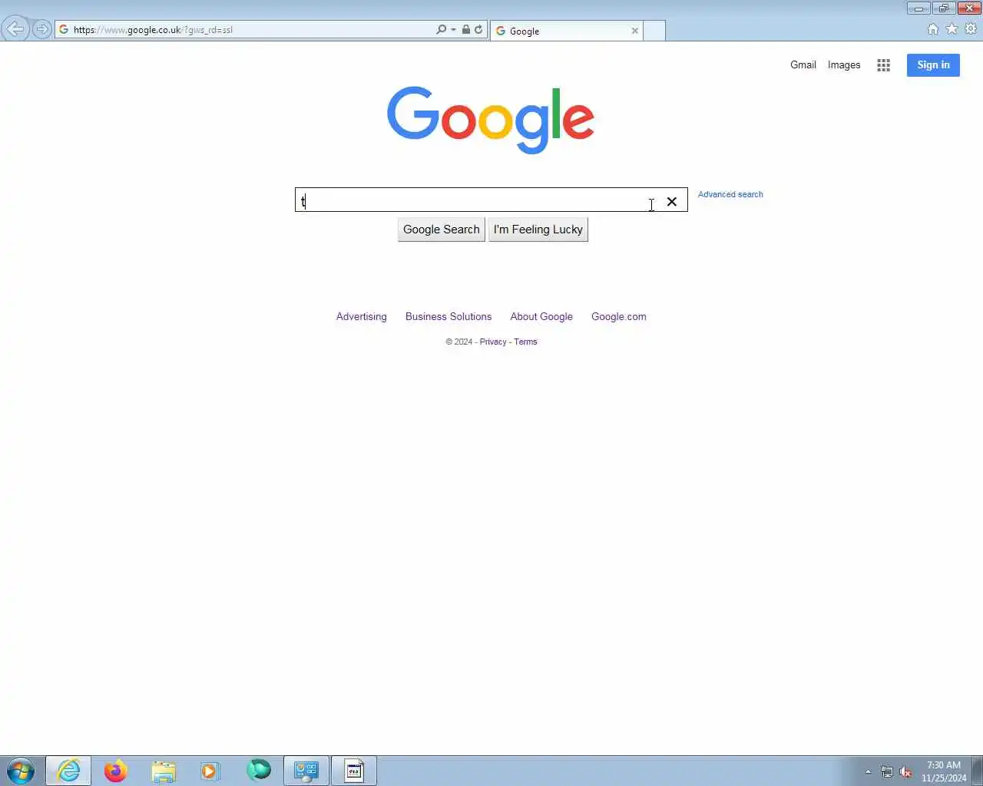Click the document window taskbar icon
Screen dimensions: 983x786
354,771
